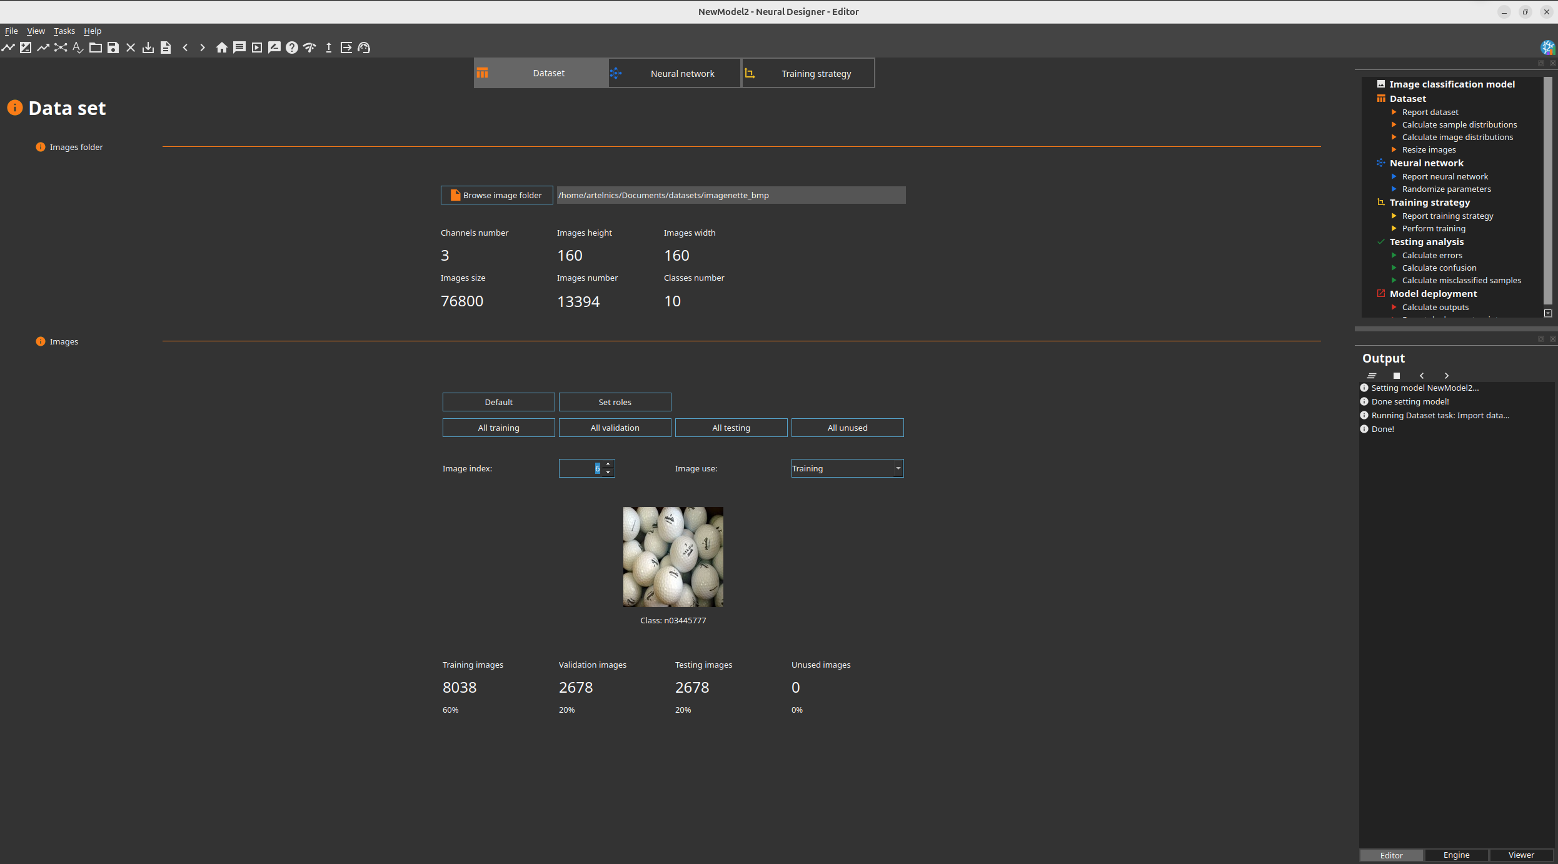Click the golf balls image thumbnail
The height and width of the screenshot is (864, 1558).
tap(673, 557)
